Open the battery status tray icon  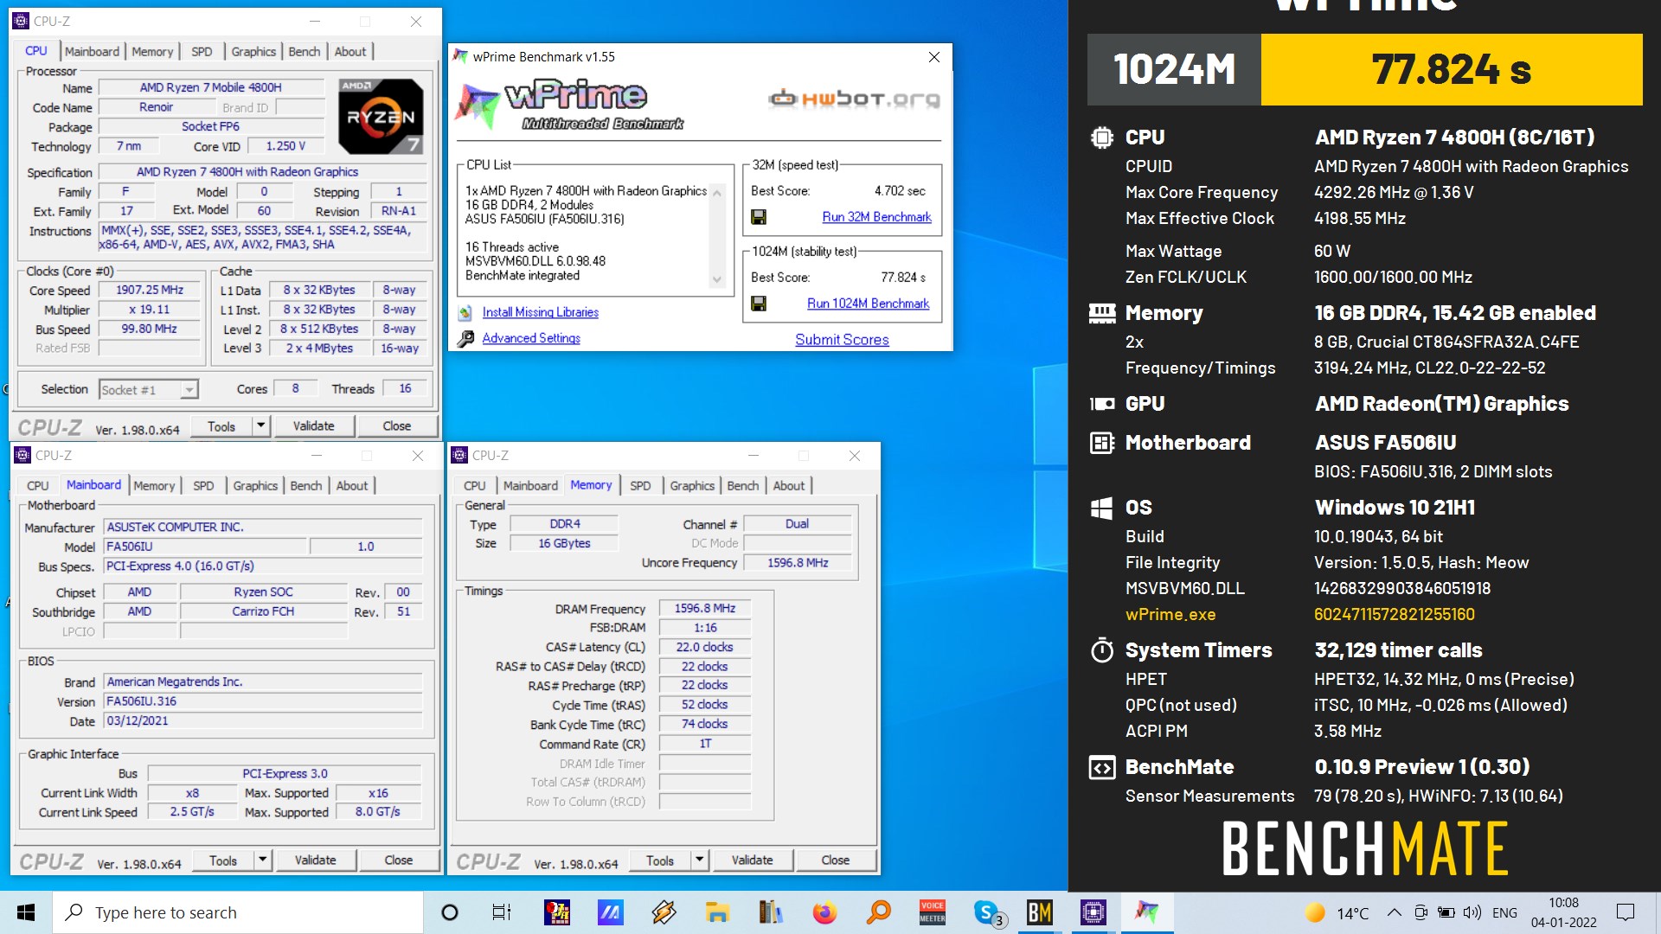pos(1446,912)
